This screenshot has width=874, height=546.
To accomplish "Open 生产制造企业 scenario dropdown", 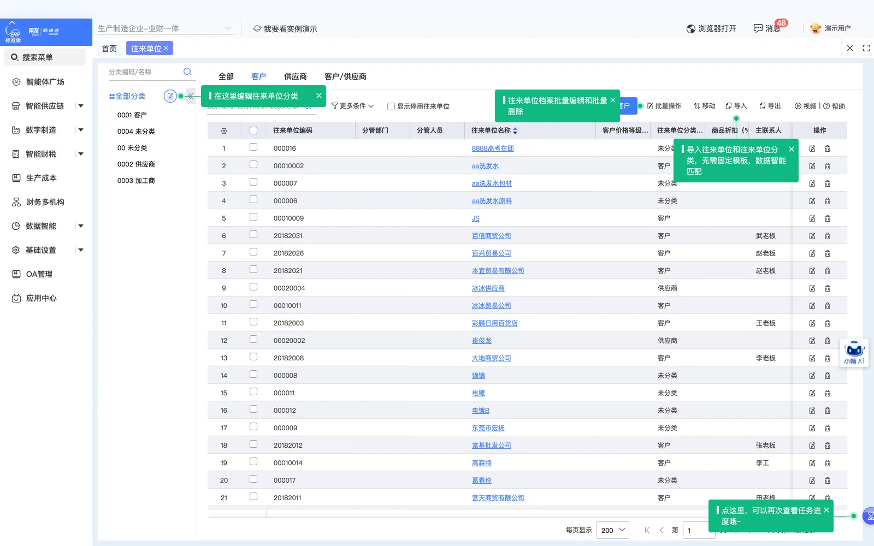I will click(x=165, y=28).
